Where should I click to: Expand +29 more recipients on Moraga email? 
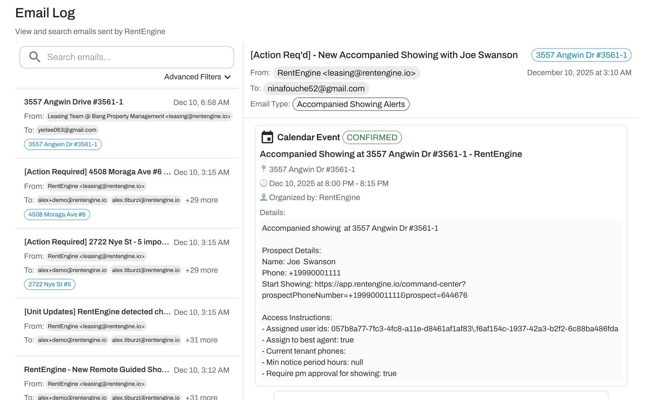(201, 200)
